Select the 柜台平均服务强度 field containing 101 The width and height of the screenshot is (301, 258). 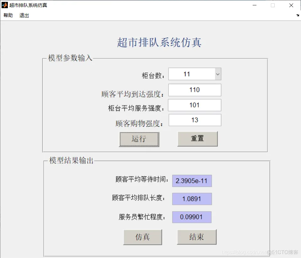[195, 105]
